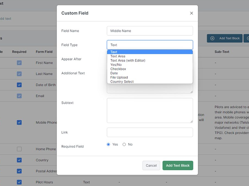The height and width of the screenshot is (186, 249).
Task: Click into the Link input field
Action: (149, 132)
